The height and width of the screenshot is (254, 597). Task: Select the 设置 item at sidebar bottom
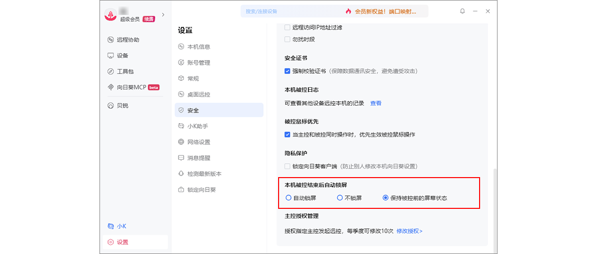(x=135, y=242)
